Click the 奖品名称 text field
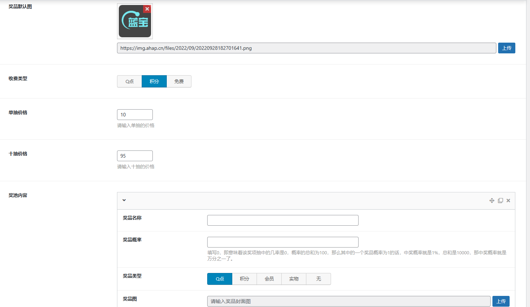The height and width of the screenshot is (307, 530). [283, 220]
